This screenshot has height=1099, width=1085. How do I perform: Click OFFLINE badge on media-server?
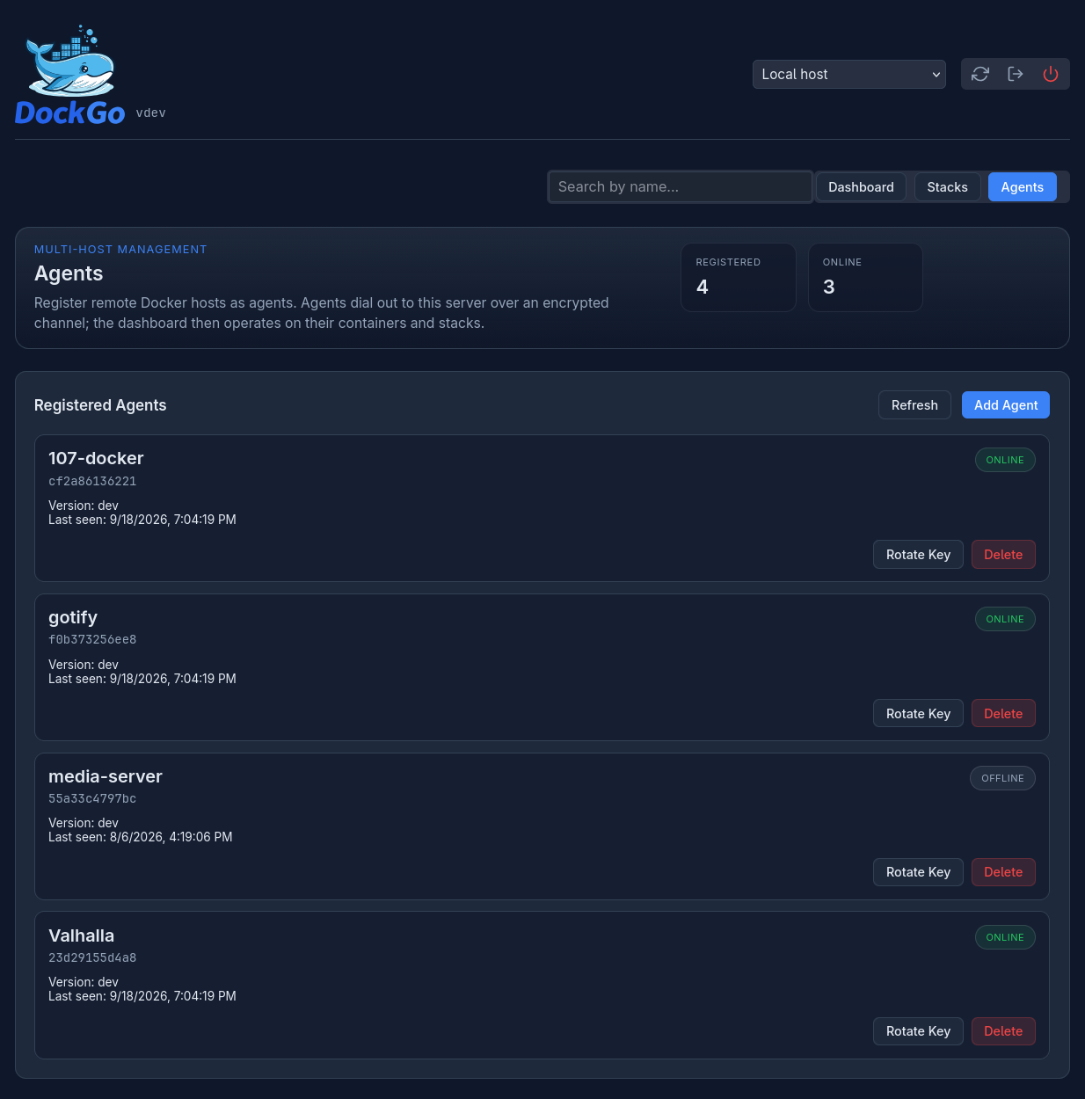click(1002, 778)
